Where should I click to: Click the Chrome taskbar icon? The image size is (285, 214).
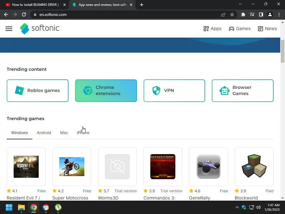click(x=34, y=207)
